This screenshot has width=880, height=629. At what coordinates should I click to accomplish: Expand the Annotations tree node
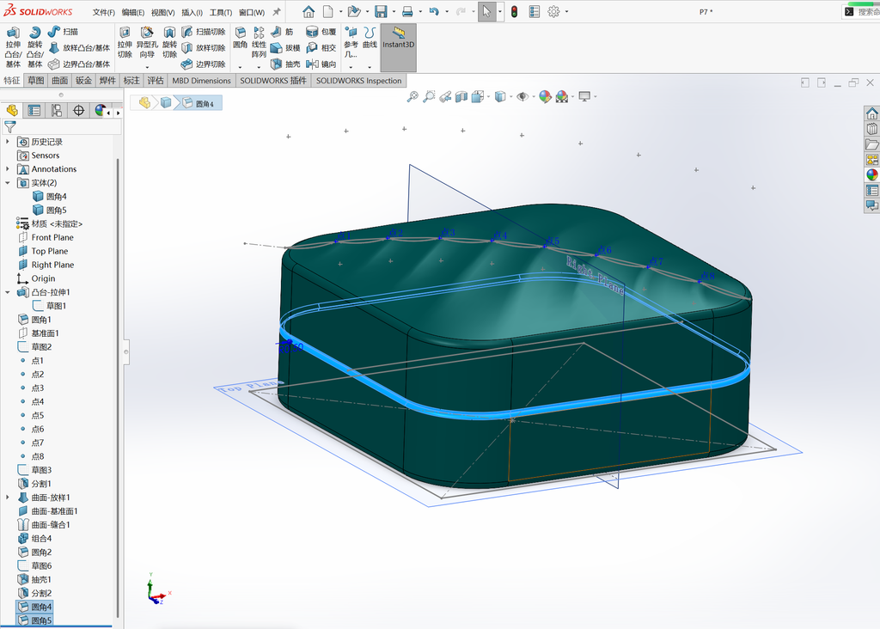tap(7, 169)
